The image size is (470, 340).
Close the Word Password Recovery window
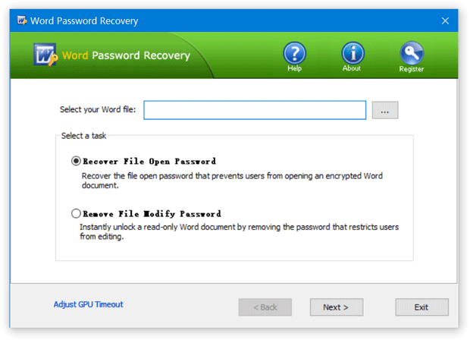tap(445, 20)
